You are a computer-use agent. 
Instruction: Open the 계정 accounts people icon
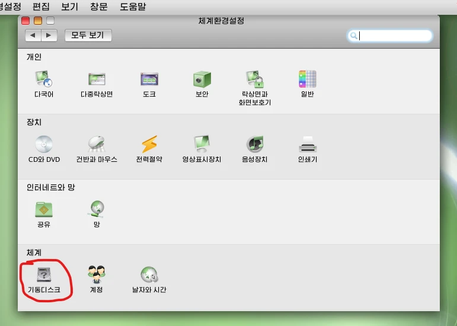pos(97,274)
